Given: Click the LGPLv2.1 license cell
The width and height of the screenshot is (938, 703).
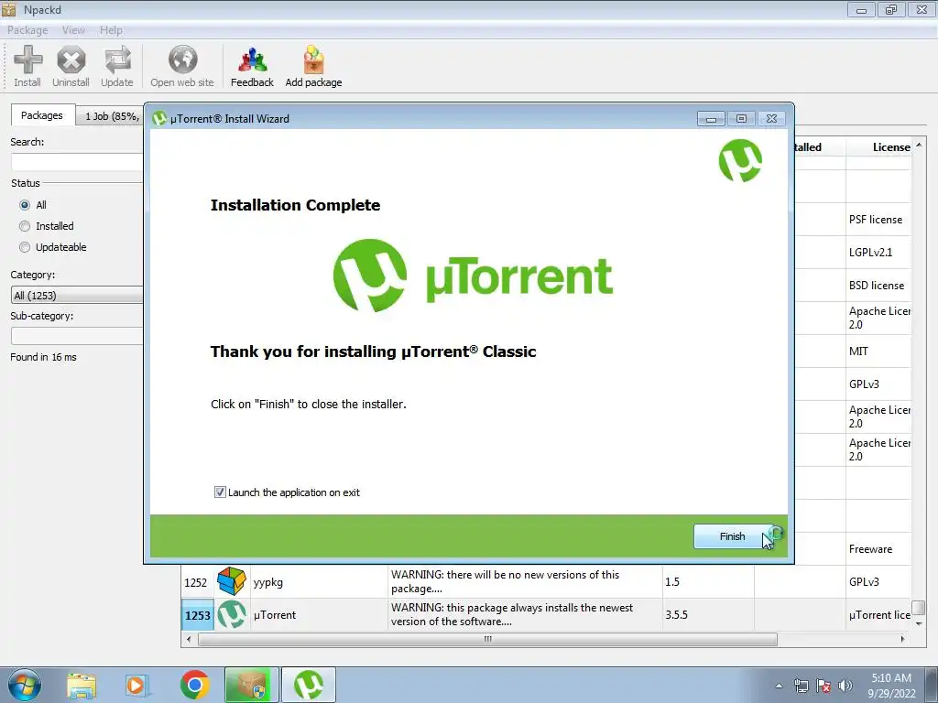Looking at the screenshot, I should [x=878, y=253].
